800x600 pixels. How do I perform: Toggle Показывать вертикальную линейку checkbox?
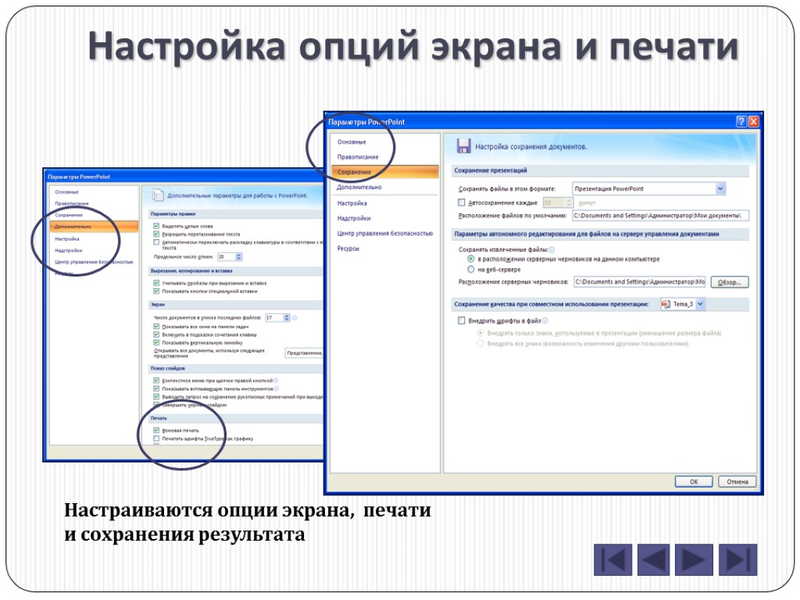(x=156, y=342)
